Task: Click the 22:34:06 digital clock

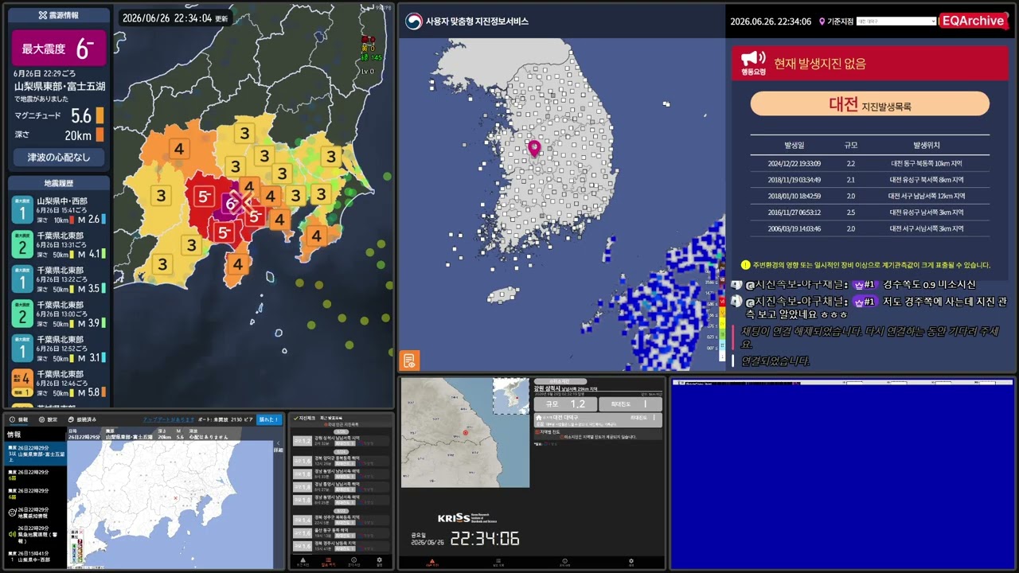Action: tap(485, 539)
